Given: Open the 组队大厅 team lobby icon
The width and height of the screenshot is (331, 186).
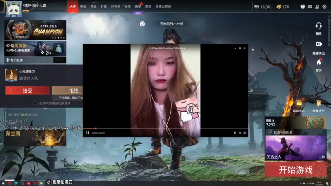Looking at the screenshot, I should tap(319, 103).
